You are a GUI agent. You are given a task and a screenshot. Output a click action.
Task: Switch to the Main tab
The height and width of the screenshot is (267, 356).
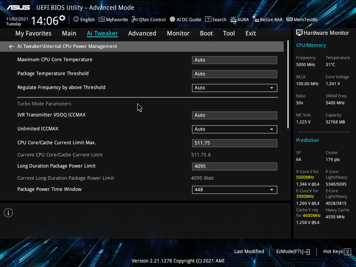tap(69, 33)
